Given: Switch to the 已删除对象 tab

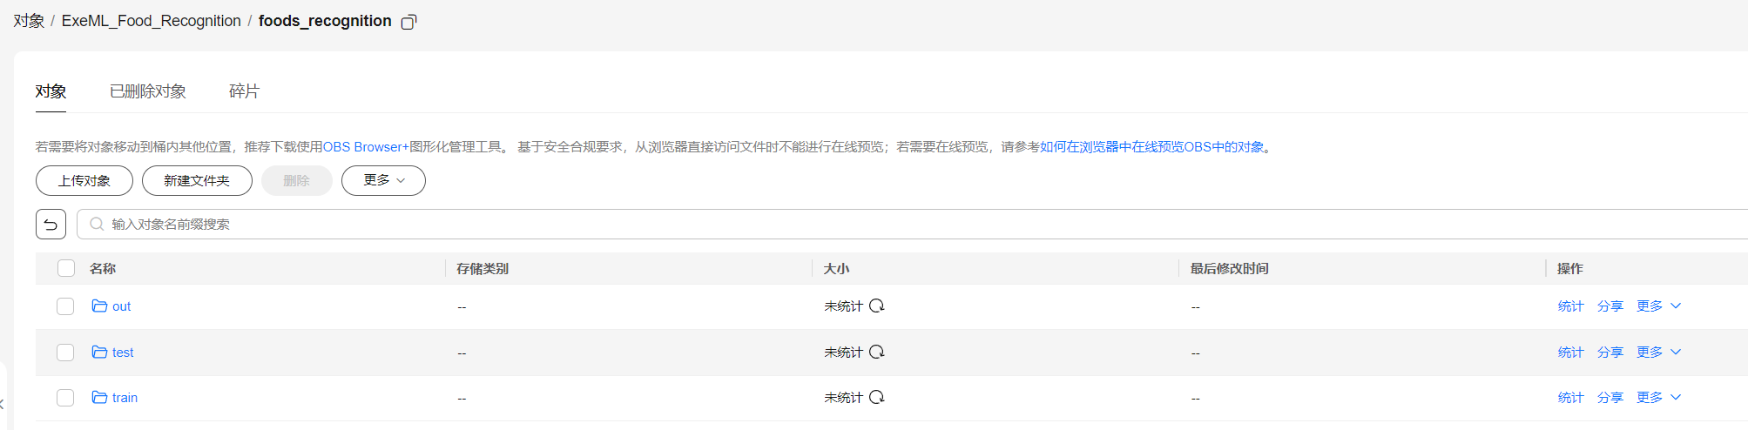Looking at the screenshot, I should point(148,91).
